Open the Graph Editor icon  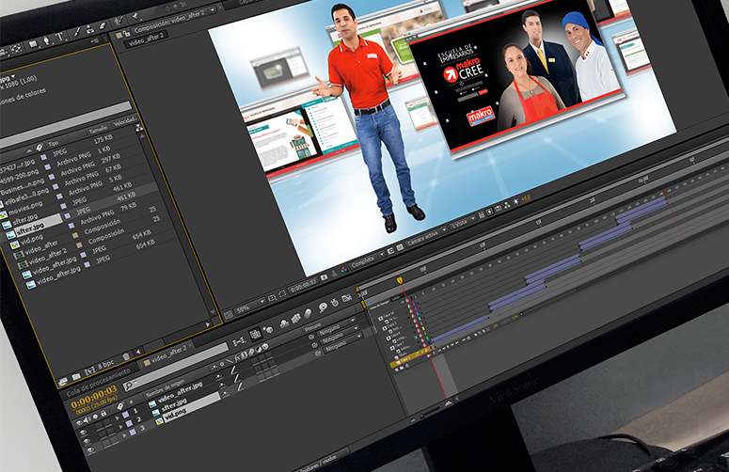click(346, 298)
